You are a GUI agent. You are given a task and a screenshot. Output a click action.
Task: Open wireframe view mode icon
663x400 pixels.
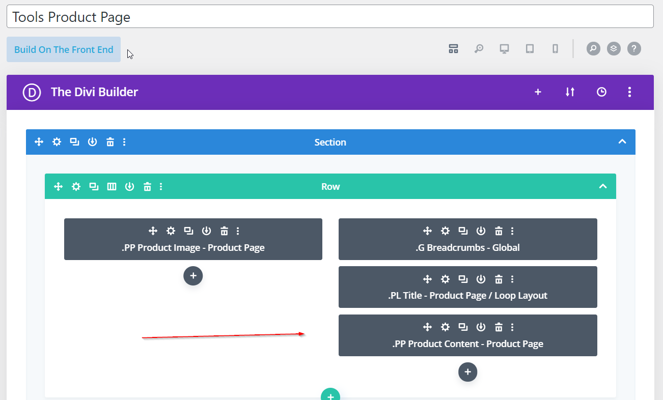[x=453, y=49]
